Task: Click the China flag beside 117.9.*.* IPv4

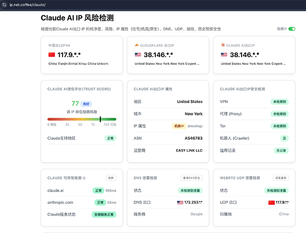Action: point(52,55)
